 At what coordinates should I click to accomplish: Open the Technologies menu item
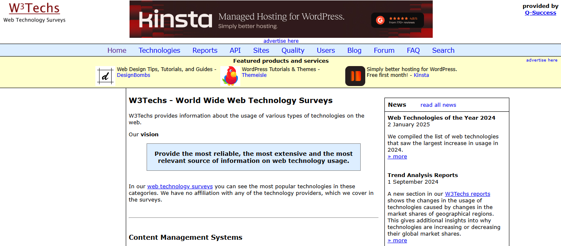(x=159, y=50)
